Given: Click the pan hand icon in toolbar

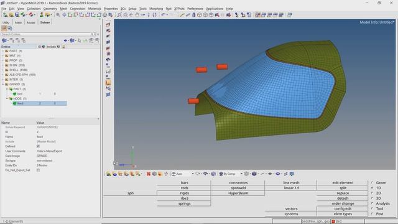Looking at the screenshot, I should (x=137, y=15).
